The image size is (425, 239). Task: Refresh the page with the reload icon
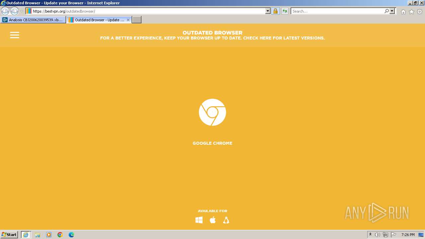point(285,11)
